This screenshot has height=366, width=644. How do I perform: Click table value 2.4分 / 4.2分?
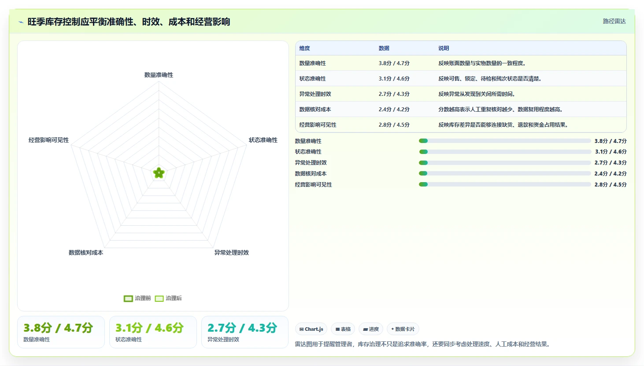tap(394, 110)
